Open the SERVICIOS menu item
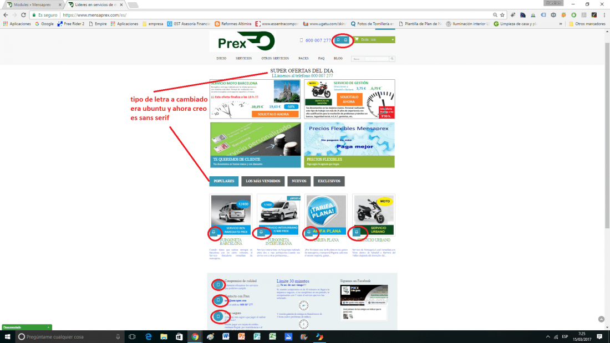 pos(243,58)
